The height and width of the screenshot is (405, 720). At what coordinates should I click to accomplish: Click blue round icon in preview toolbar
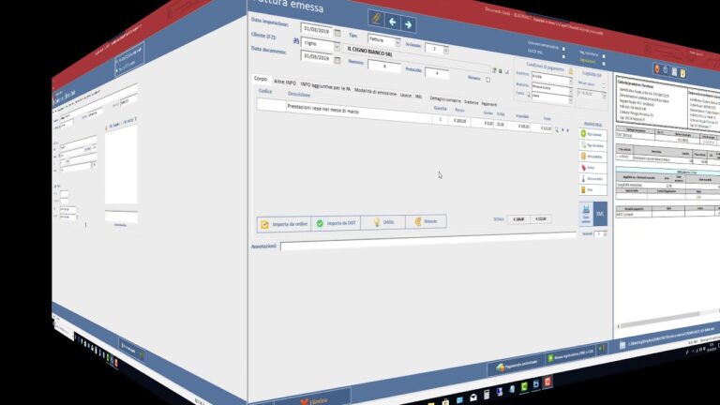point(666,70)
